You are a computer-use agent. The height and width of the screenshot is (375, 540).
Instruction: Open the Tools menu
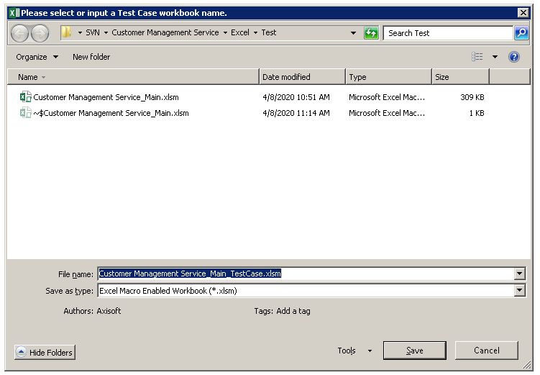pos(354,351)
